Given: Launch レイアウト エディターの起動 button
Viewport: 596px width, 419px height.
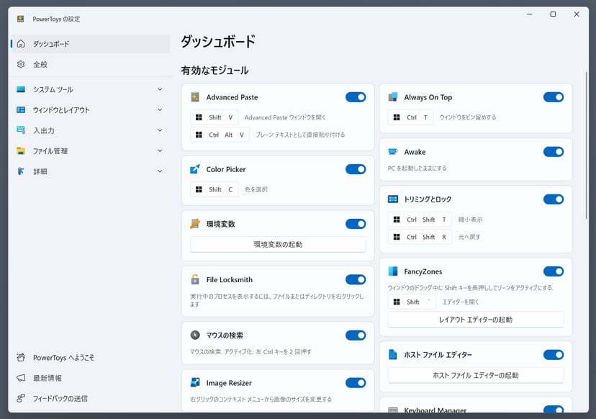Looking at the screenshot, I should click(475, 320).
